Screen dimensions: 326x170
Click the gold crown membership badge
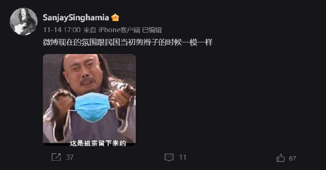click(x=115, y=17)
